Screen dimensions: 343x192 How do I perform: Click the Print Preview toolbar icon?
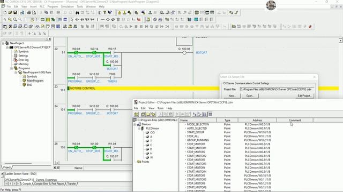(x=34, y=13)
